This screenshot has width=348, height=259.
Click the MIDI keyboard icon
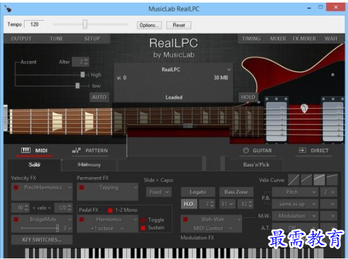point(26,150)
